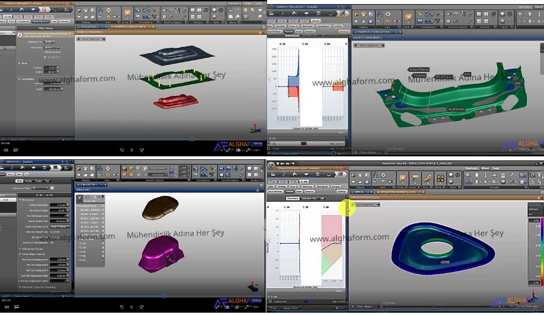
Task: Select EXAMPLE 2 SIMULATION 1 tab in top-right window
Action: click(x=377, y=32)
